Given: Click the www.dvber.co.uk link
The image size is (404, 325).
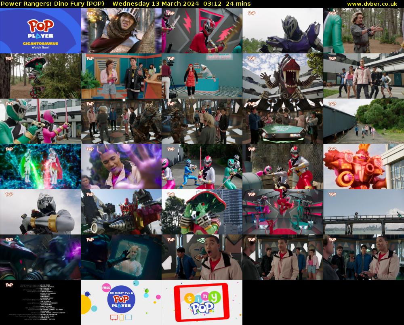Looking at the screenshot, I should coord(372,4).
